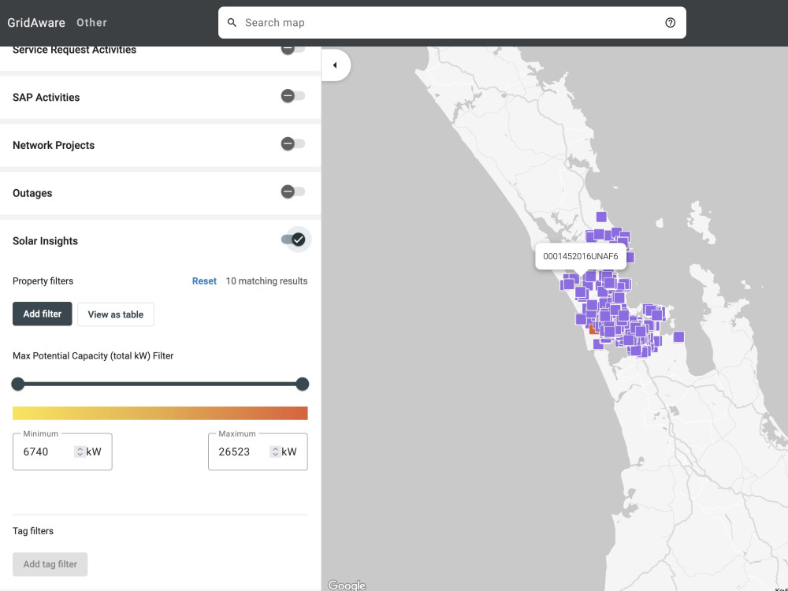Expand the Outages section
Image resolution: width=788 pixels, height=591 pixels.
pyautogui.click(x=32, y=193)
